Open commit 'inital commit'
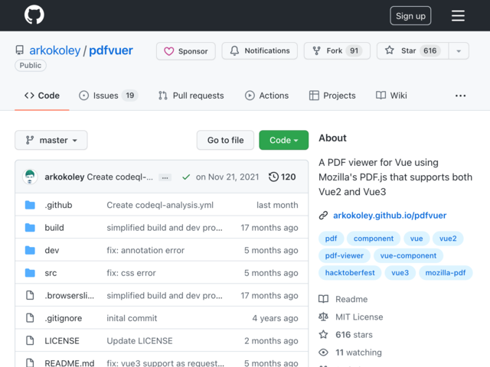Viewport: 490px width, 367px height. point(132,318)
